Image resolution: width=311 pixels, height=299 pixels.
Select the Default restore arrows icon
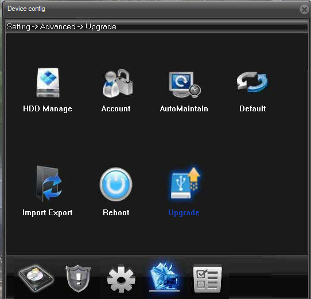coord(252,82)
